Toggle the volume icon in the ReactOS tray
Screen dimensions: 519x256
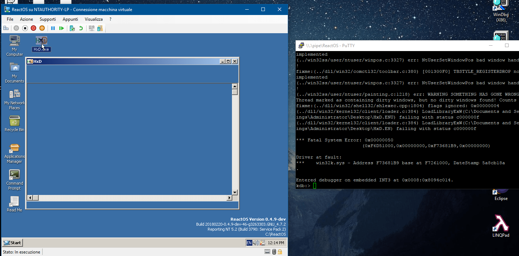pos(255,242)
